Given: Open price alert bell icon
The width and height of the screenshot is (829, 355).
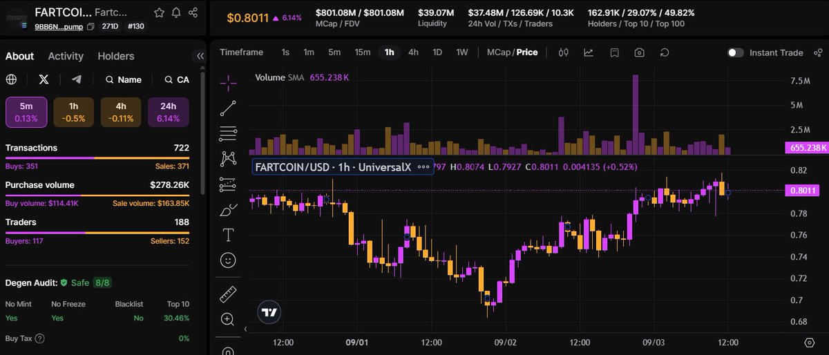Looking at the screenshot, I should click(x=176, y=12).
